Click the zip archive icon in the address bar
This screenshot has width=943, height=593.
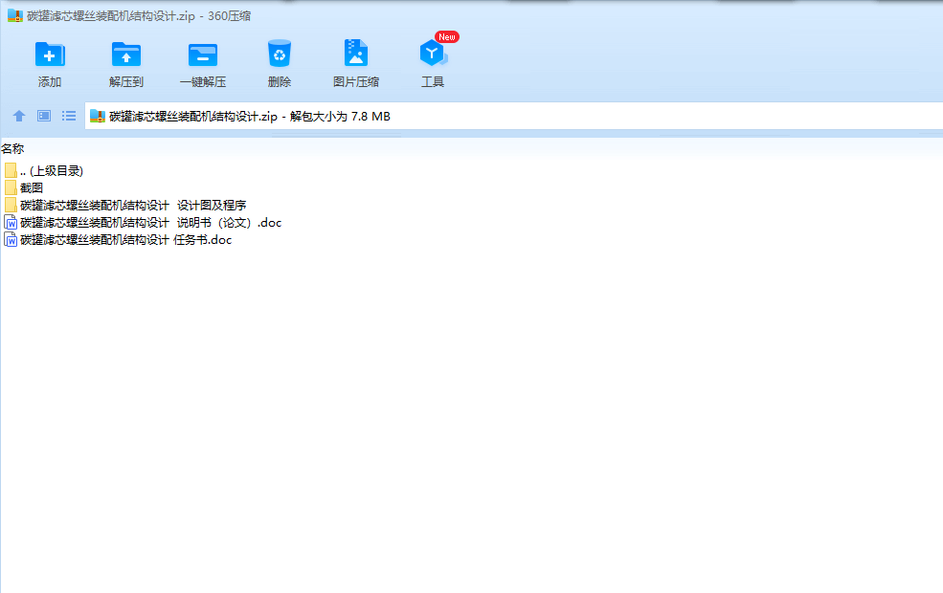pos(98,117)
